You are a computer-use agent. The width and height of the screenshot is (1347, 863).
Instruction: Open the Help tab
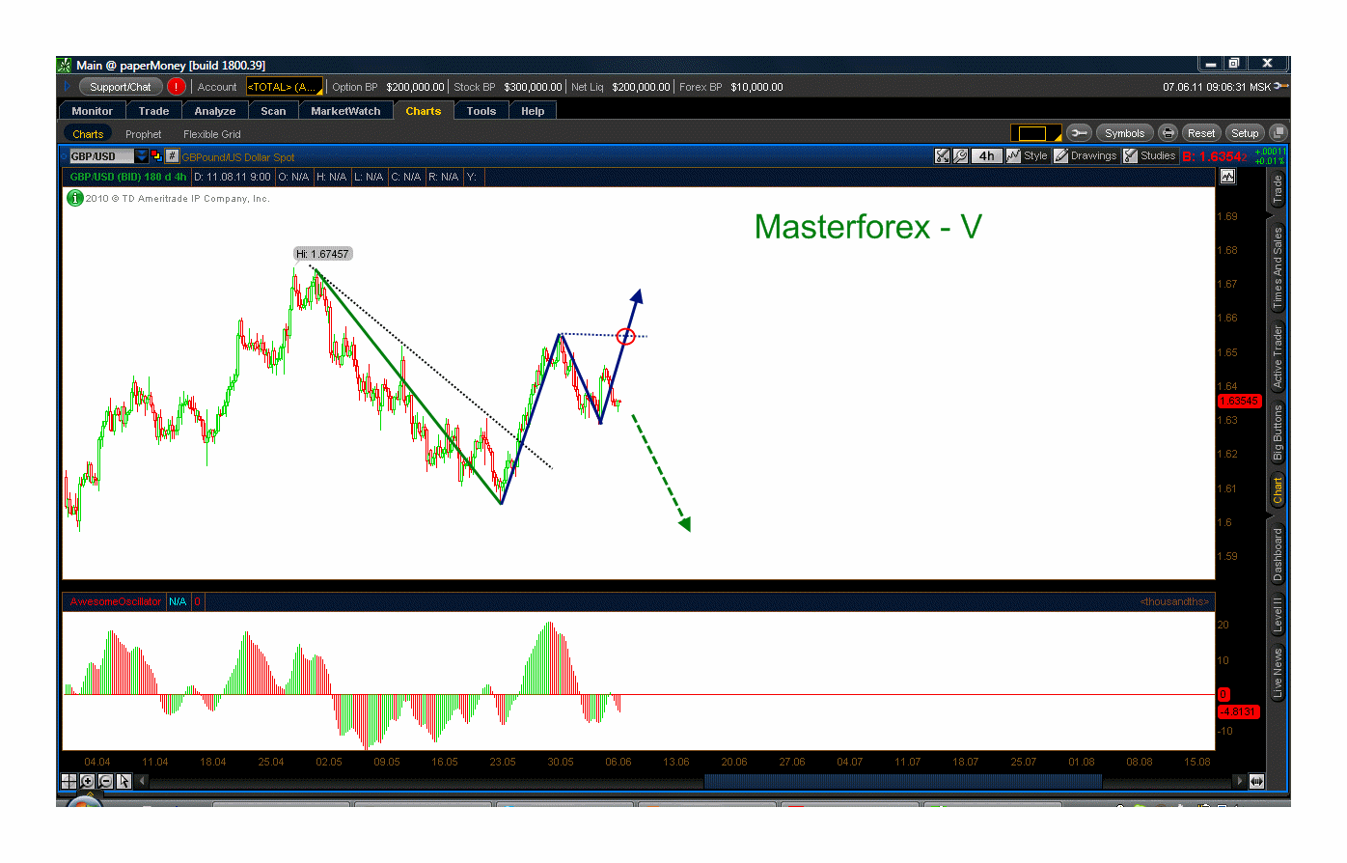click(x=533, y=111)
